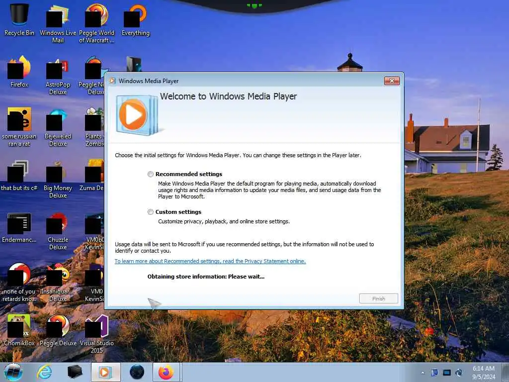Click the Action Center flag tray icon
Image resolution: width=509 pixels, height=382 pixels.
pyautogui.click(x=434, y=373)
